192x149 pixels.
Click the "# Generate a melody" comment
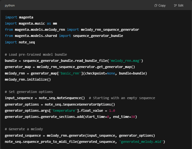(24, 129)
